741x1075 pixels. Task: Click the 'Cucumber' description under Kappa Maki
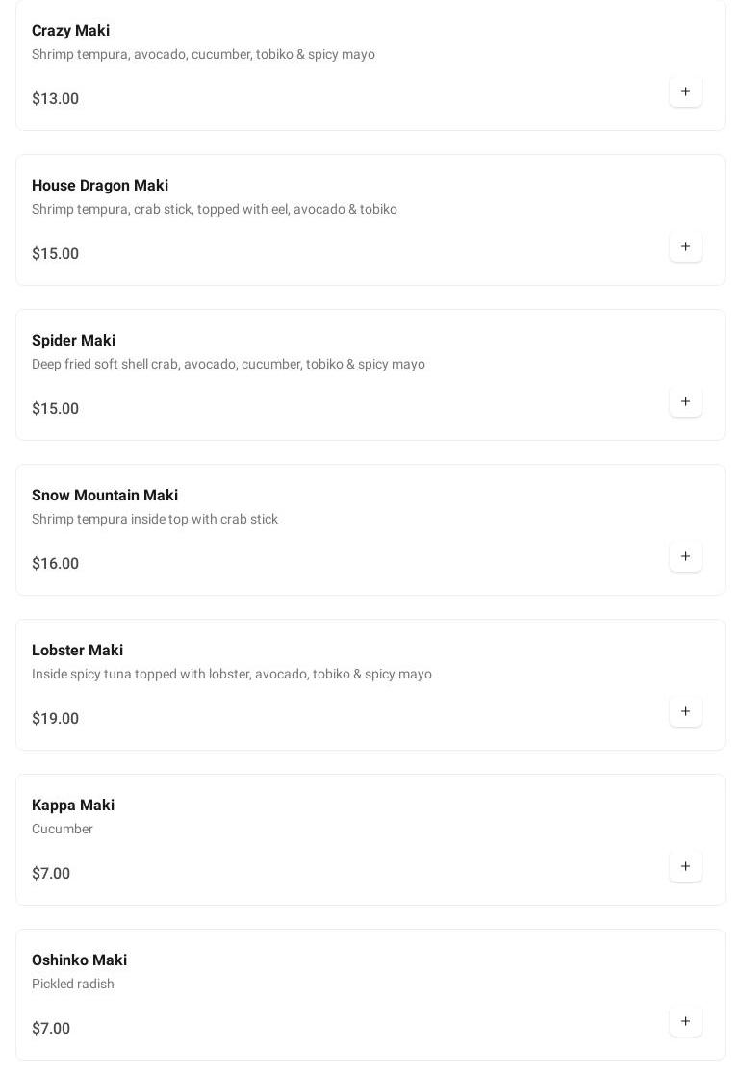(63, 829)
